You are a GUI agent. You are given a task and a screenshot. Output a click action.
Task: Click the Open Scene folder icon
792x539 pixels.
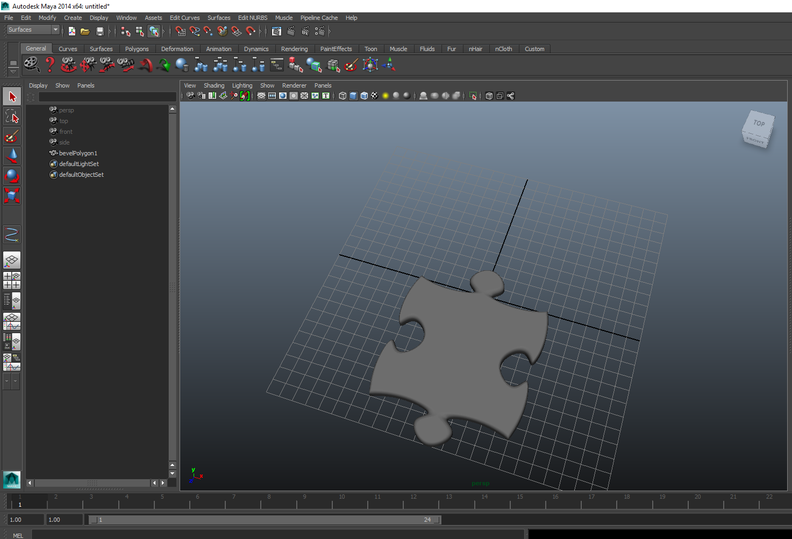click(85, 31)
